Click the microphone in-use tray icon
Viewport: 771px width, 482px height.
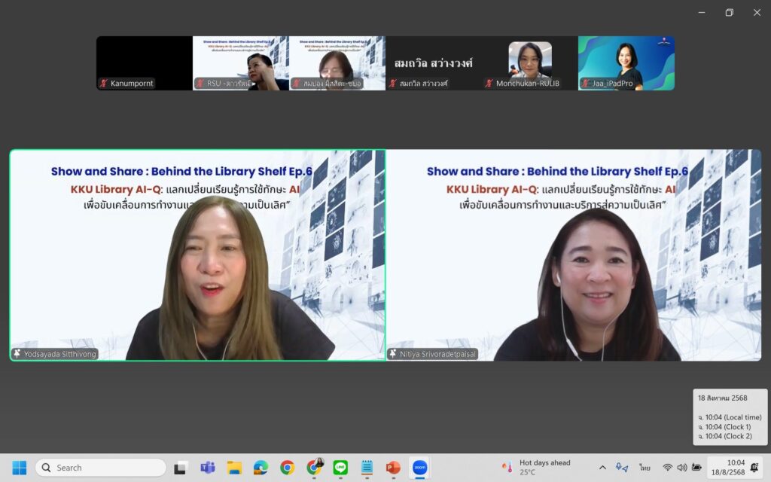coord(621,468)
